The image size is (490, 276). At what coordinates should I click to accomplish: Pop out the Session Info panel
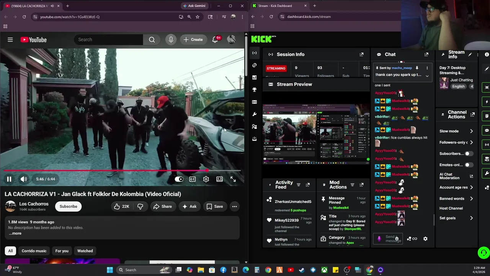(x=361, y=54)
